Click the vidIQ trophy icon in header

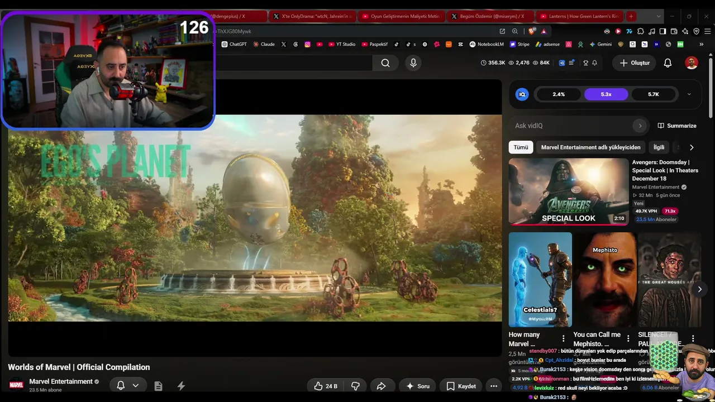(x=585, y=63)
